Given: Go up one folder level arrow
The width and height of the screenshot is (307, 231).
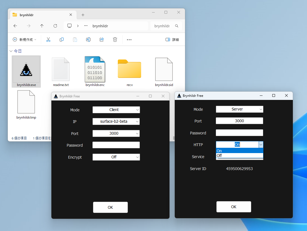Looking at the screenshot, I should tap(42, 26).
